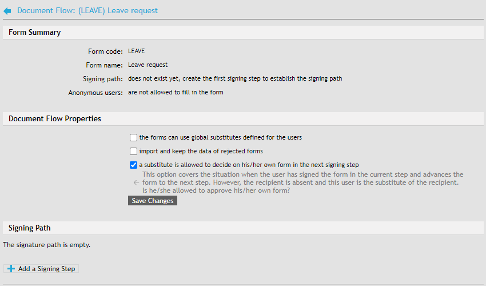Open Document Flow: (LEAVE) Leave request title link

point(87,10)
